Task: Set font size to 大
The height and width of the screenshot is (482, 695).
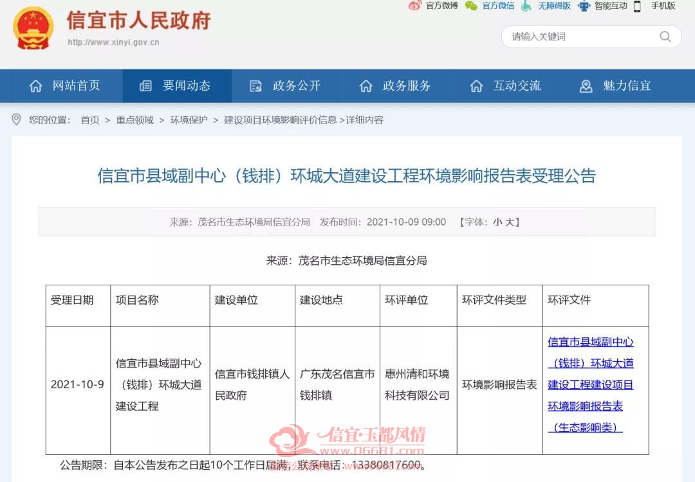Action: point(510,222)
